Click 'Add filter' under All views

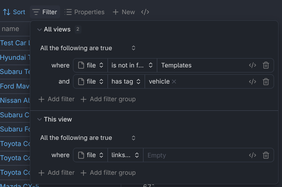(x=57, y=99)
